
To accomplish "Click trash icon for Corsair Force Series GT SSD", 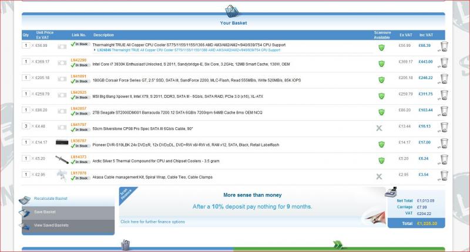I will pos(444,79).
